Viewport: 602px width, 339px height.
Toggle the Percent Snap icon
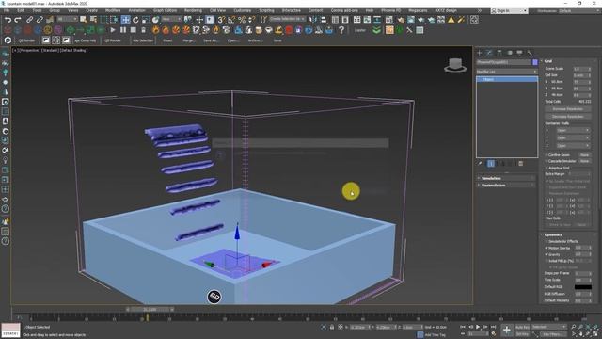[242, 20]
